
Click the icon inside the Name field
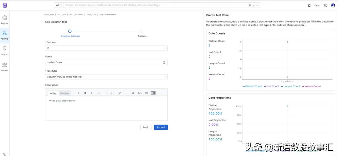pyautogui.click(x=164, y=62)
